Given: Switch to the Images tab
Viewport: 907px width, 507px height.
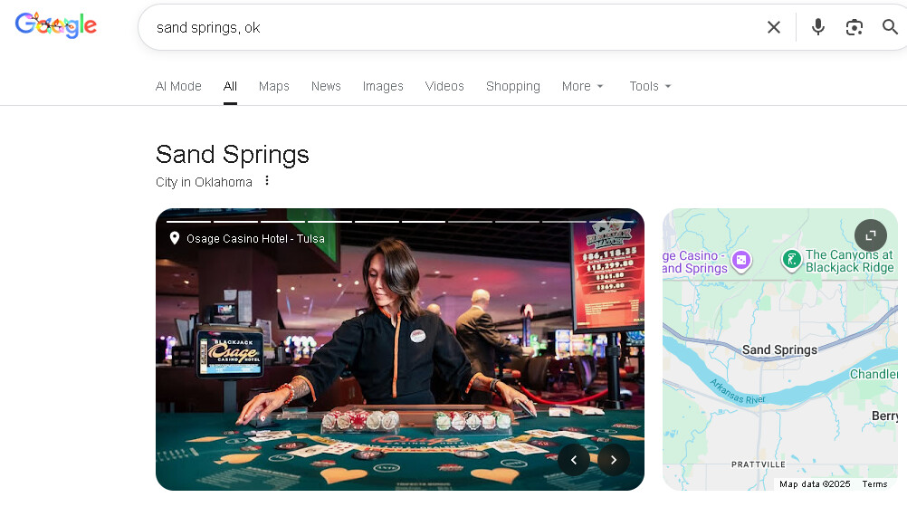Looking at the screenshot, I should [x=383, y=86].
